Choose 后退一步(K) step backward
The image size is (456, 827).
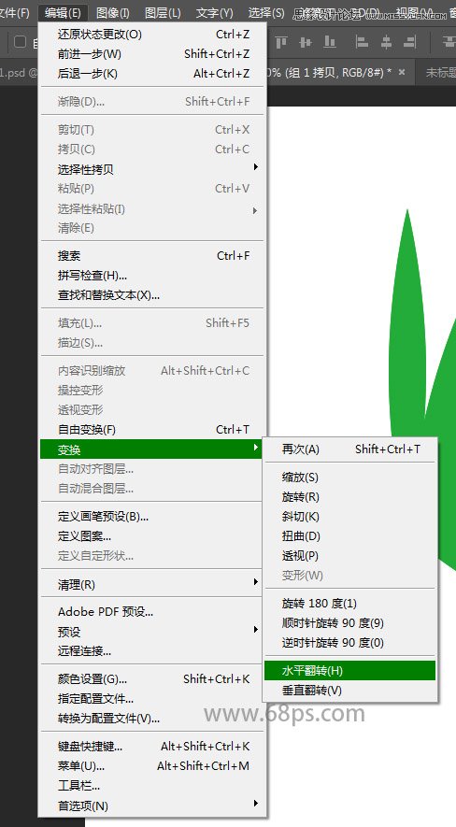pos(153,73)
